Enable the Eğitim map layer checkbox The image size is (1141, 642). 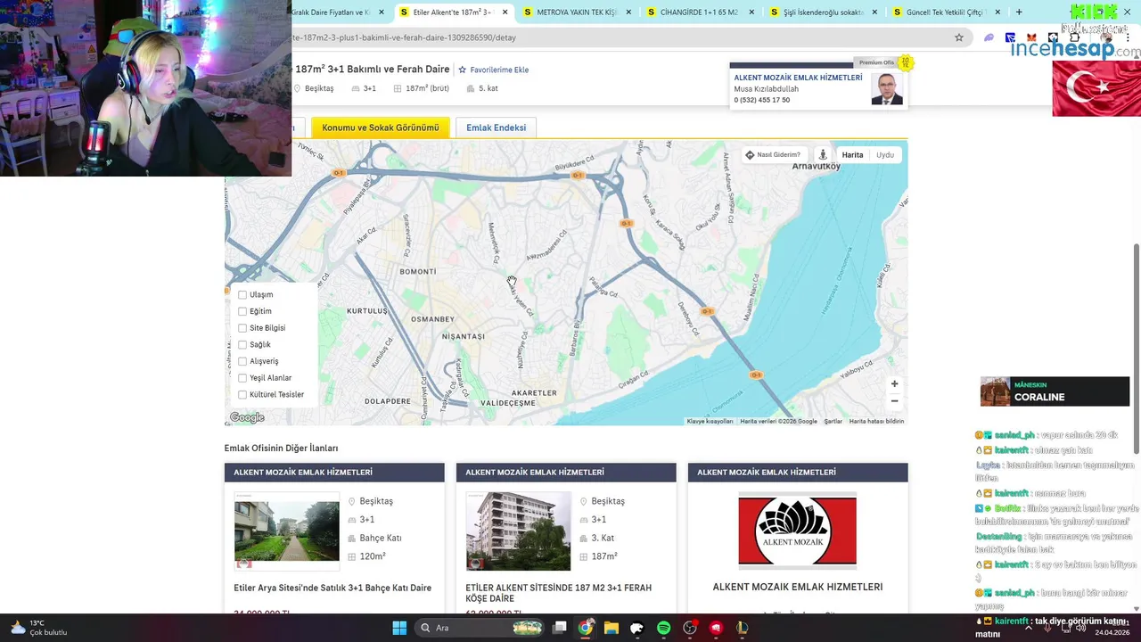[242, 311]
